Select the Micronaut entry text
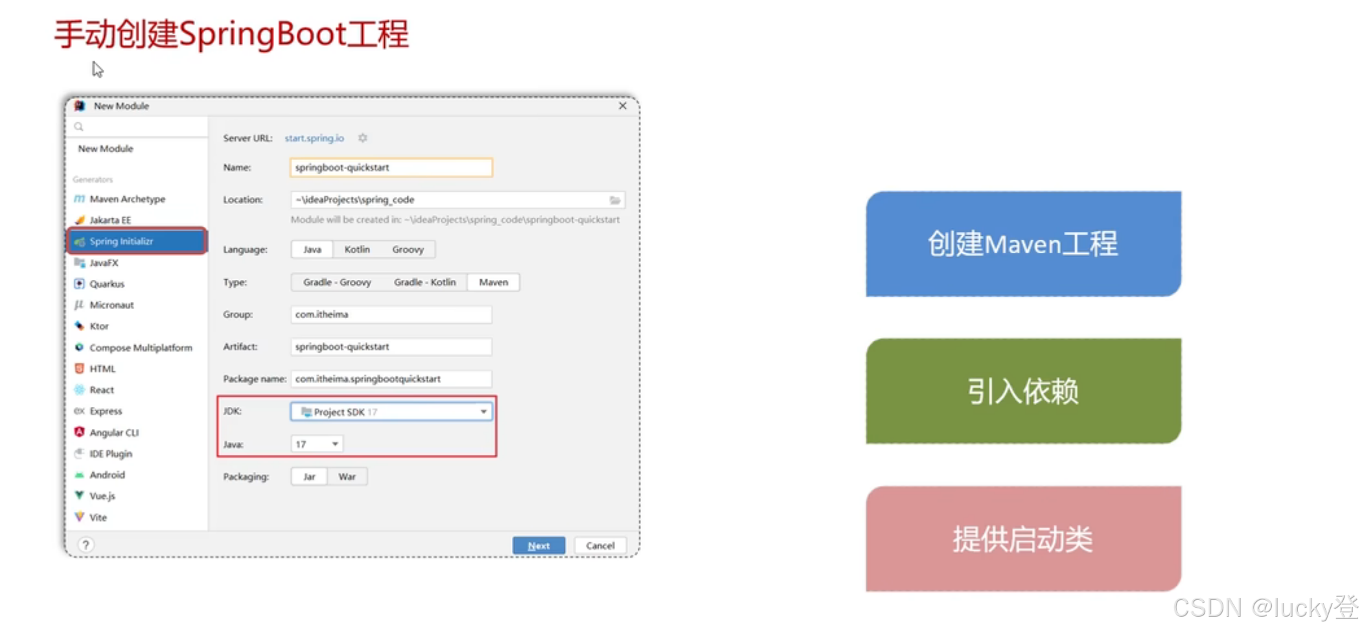 [x=111, y=305]
